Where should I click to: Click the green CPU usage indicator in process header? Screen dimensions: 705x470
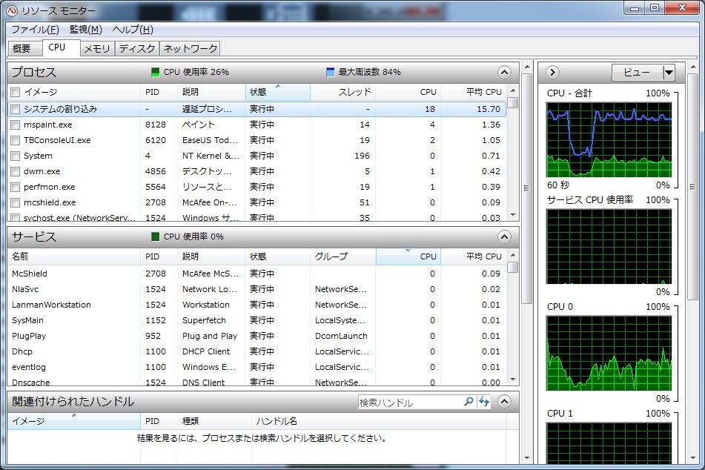155,72
